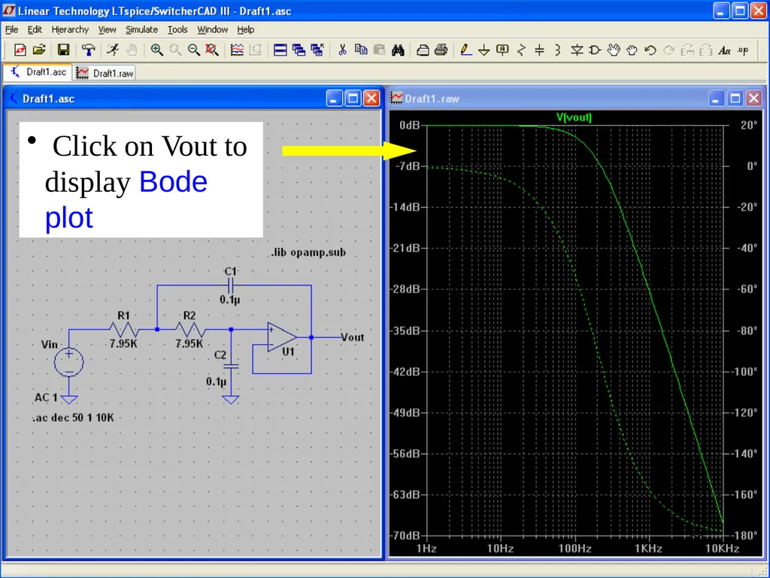
Task: Click resistor R1 in the schematic
Action: 124,330
